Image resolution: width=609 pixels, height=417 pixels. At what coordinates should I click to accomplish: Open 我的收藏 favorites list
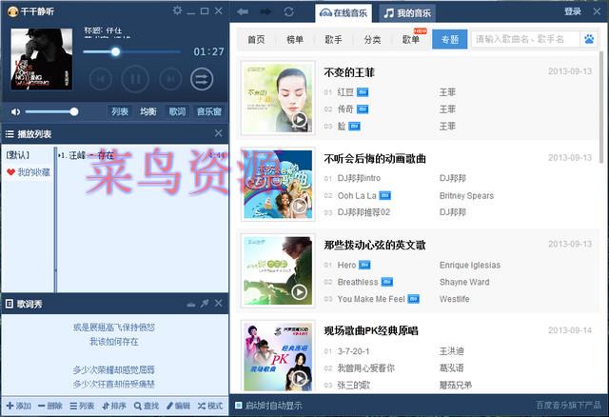tap(29, 172)
